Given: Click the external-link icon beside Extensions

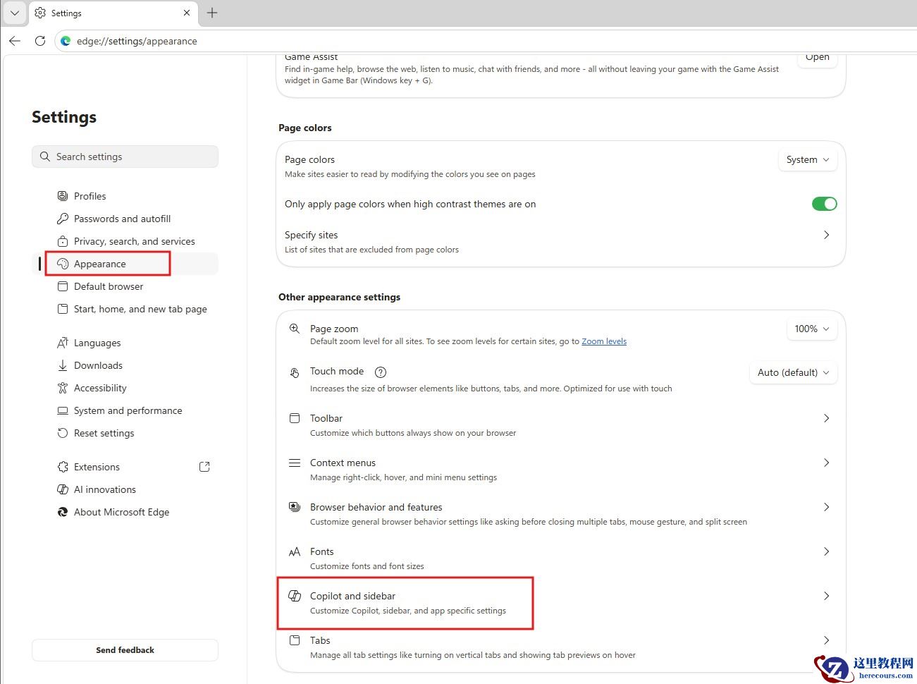Looking at the screenshot, I should point(204,467).
